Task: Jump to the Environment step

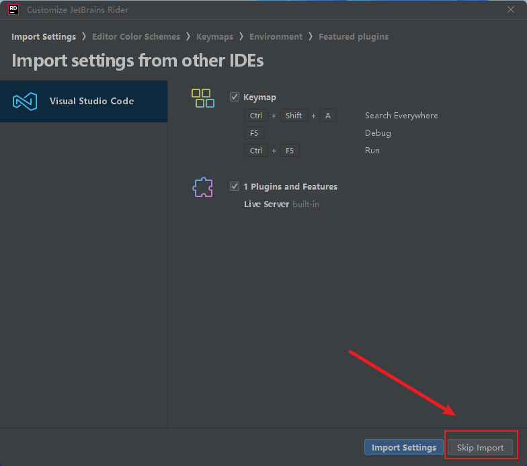Action: point(276,36)
